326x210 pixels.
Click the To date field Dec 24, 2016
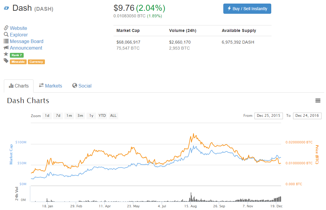(x=307, y=116)
